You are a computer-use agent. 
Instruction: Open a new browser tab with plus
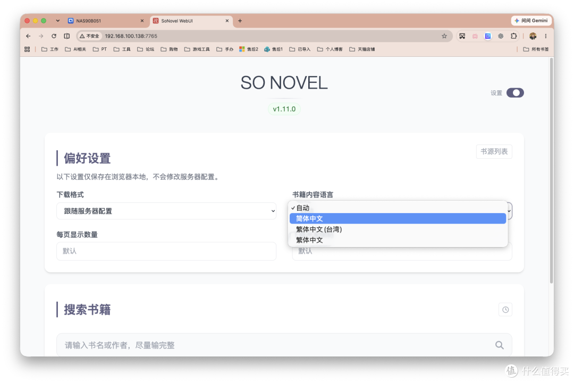point(240,21)
